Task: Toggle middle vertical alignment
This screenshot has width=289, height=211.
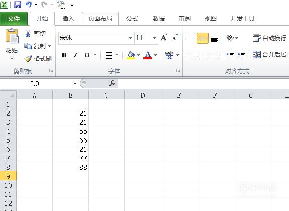Action: click(203, 38)
